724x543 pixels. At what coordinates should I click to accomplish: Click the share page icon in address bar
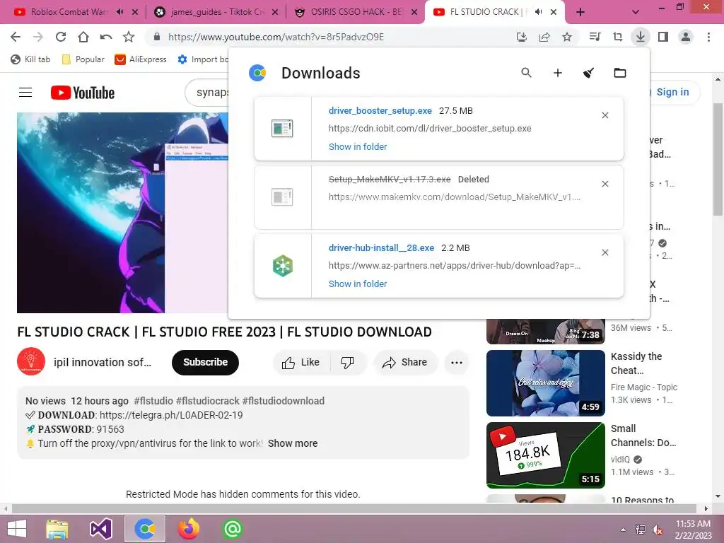[544, 37]
